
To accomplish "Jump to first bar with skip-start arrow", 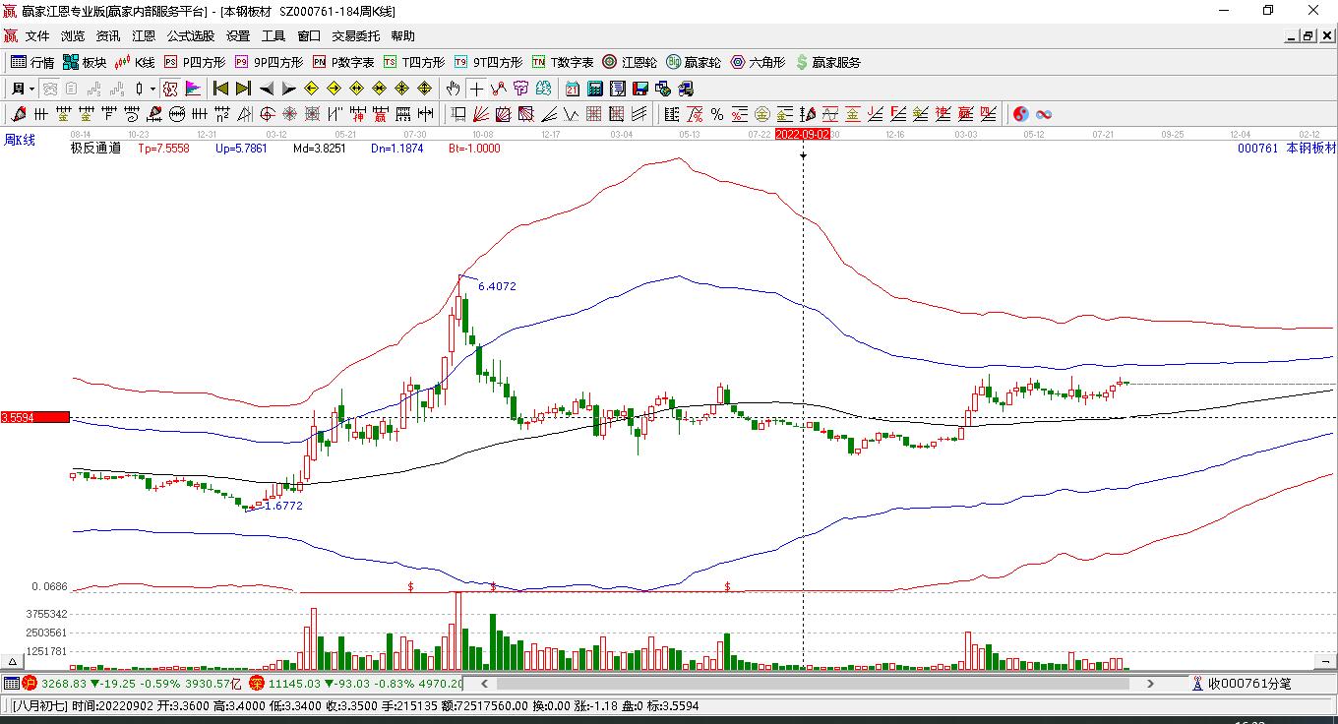I will click(x=220, y=89).
